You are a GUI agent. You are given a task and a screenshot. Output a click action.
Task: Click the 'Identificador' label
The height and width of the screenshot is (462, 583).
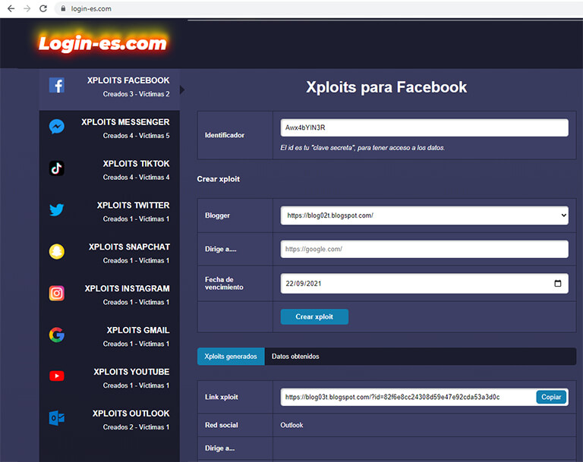click(x=225, y=135)
